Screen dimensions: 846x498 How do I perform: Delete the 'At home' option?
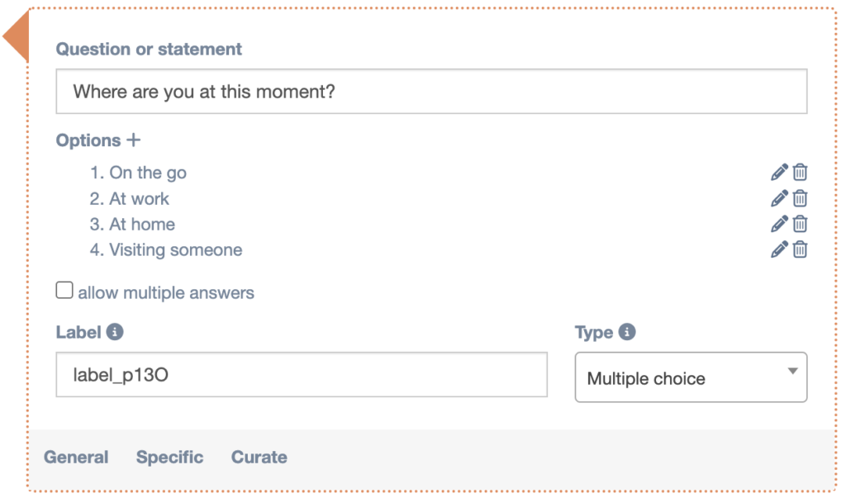tap(800, 224)
